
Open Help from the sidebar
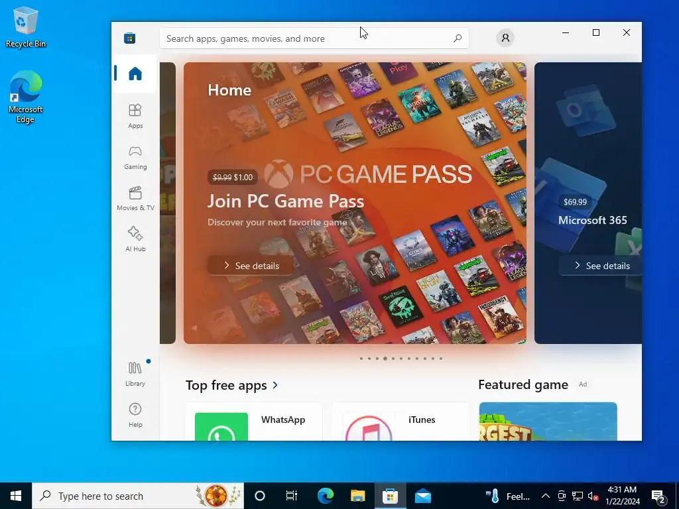click(135, 415)
